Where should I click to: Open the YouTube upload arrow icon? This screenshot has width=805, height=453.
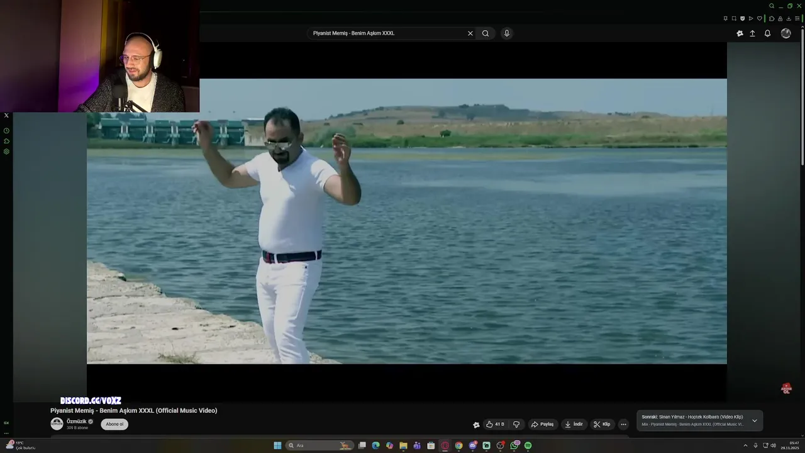click(752, 33)
